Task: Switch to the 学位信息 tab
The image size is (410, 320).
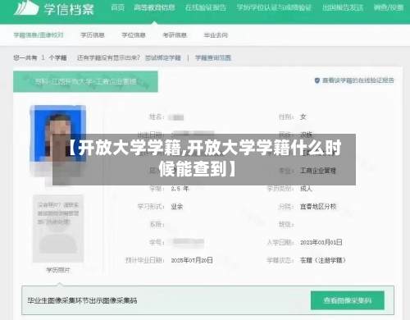Action: [134, 35]
